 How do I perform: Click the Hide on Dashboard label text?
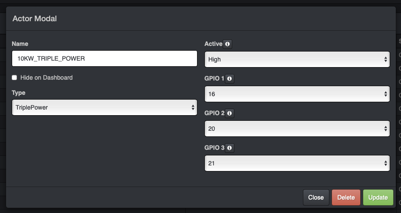pos(46,77)
